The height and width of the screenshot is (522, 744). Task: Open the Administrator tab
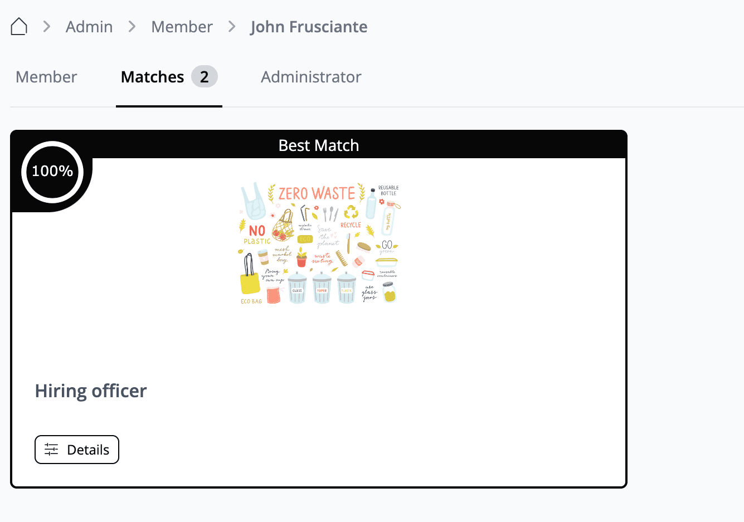click(311, 77)
